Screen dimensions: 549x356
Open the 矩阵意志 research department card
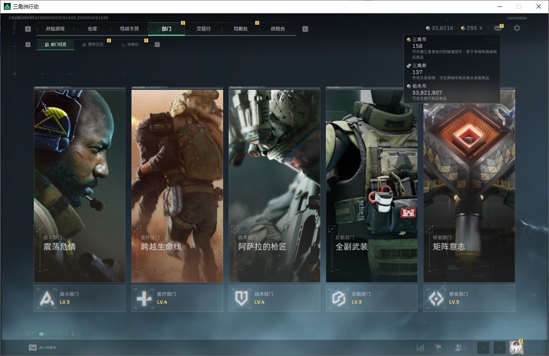point(469,186)
